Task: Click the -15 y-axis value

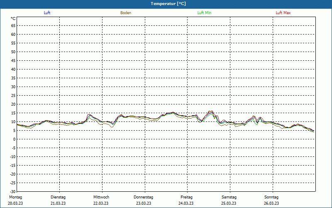Action: 13,165
